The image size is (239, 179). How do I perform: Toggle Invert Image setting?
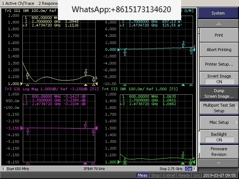click(x=219, y=79)
